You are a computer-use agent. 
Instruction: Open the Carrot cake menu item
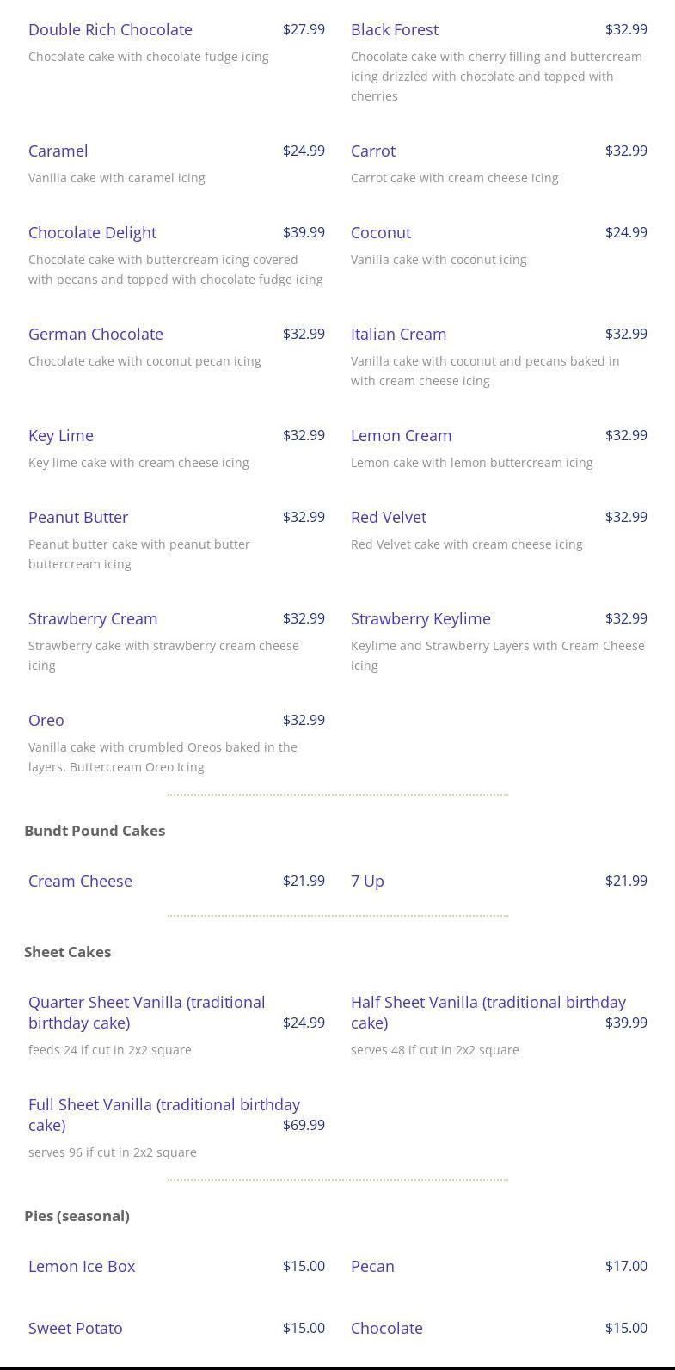pyautogui.click(x=373, y=151)
